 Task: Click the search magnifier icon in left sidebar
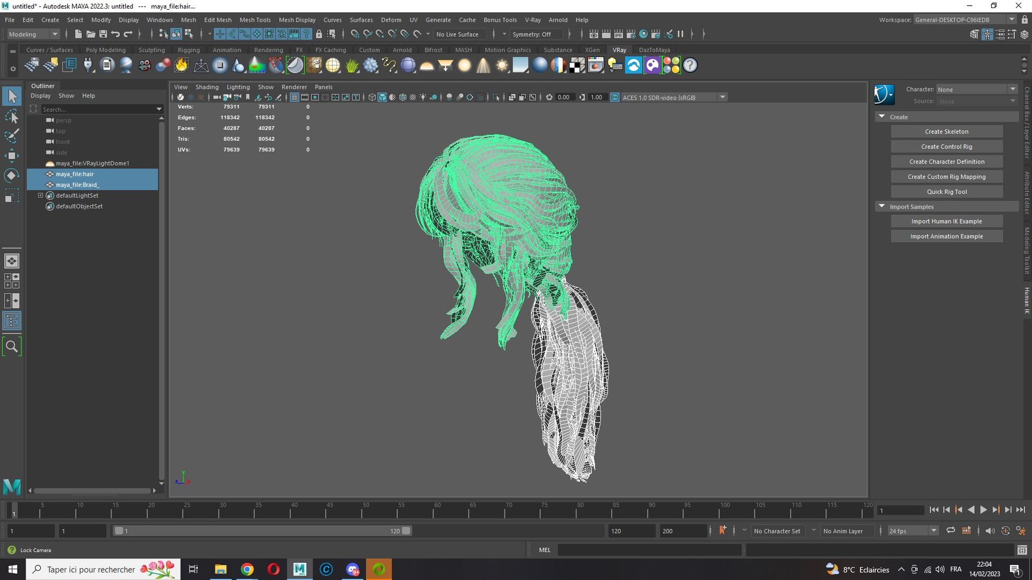point(12,346)
